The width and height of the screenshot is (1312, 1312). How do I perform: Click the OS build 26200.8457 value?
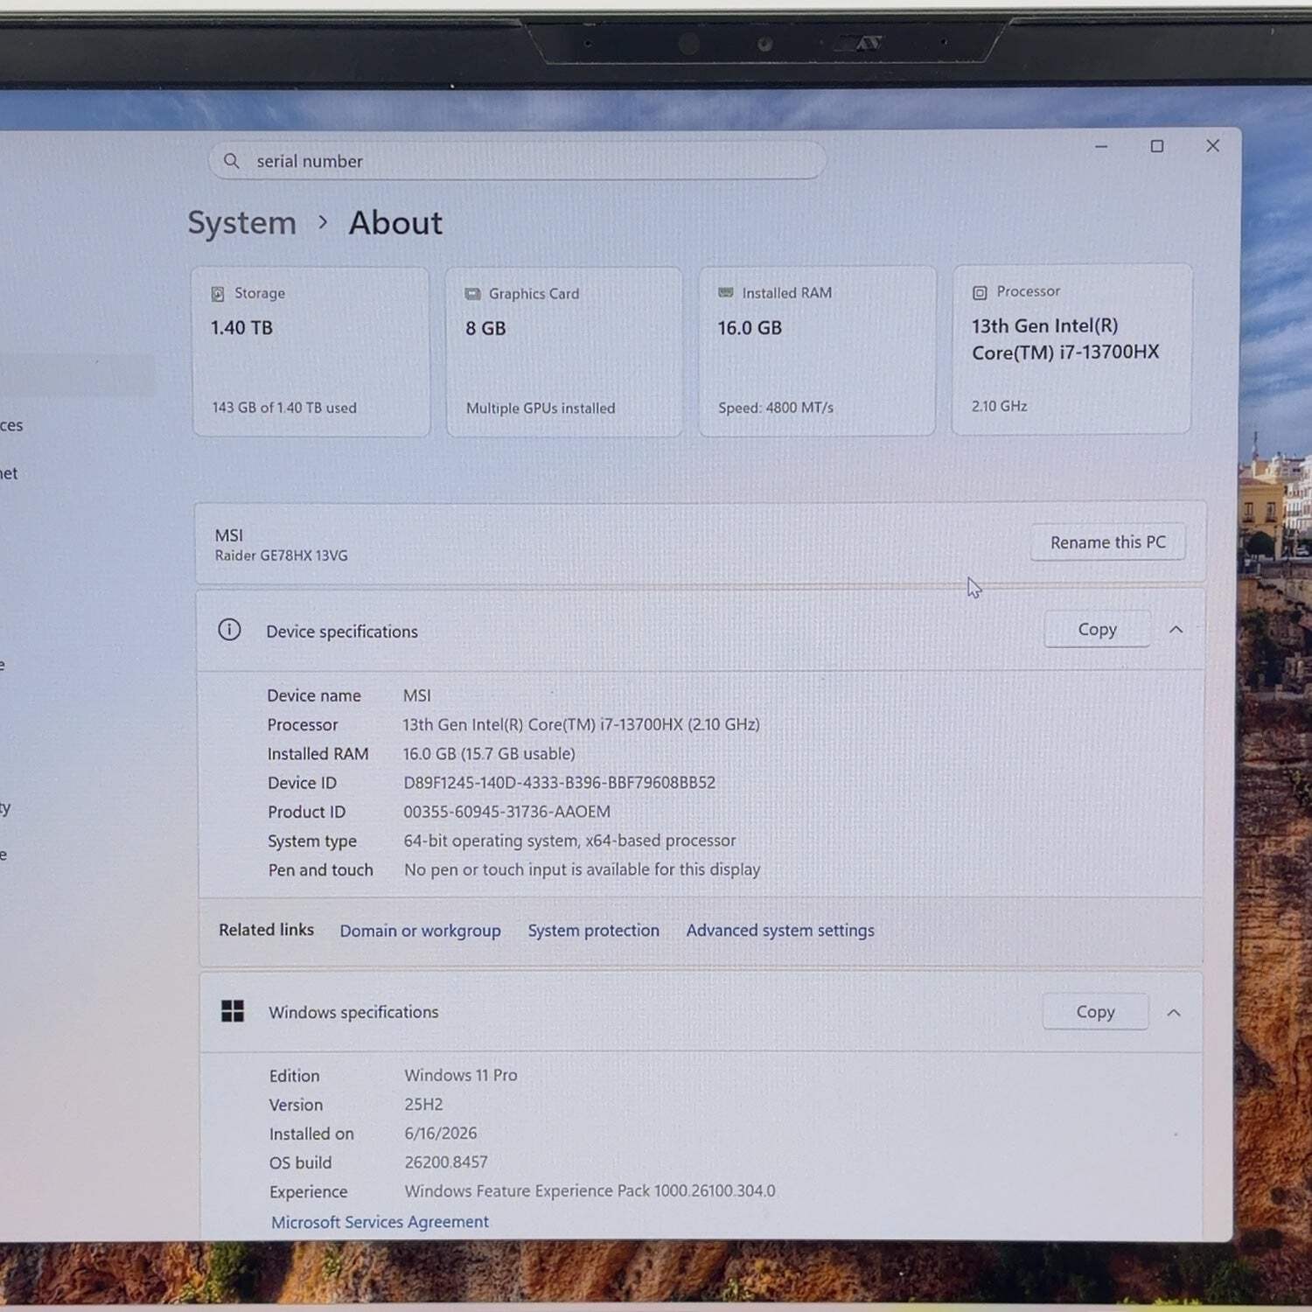coord(446,1162)
